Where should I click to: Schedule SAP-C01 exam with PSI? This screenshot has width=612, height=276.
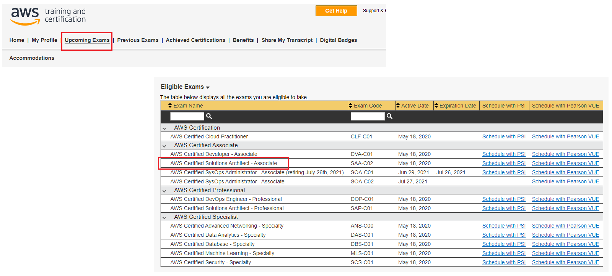pyautogui.click(x=504, y=208)
